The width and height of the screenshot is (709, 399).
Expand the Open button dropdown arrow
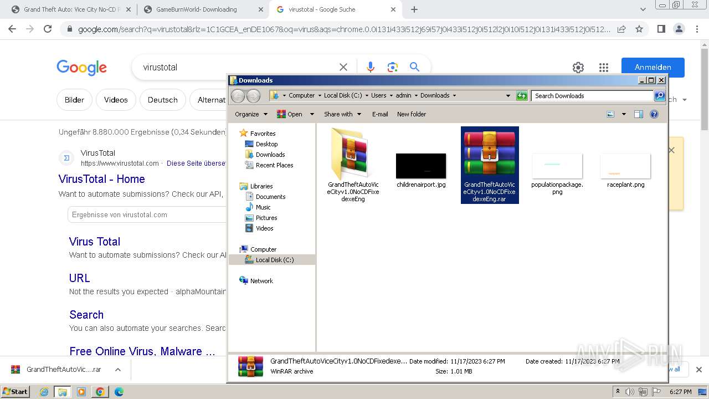(312, 114)
